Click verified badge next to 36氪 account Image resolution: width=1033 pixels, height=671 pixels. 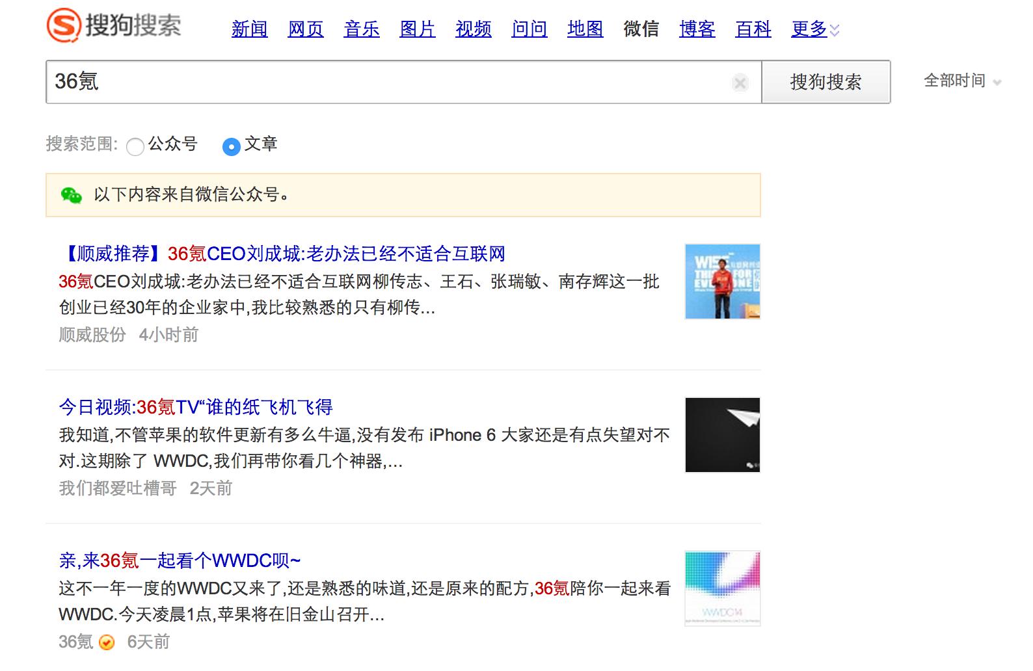point(107,642)
